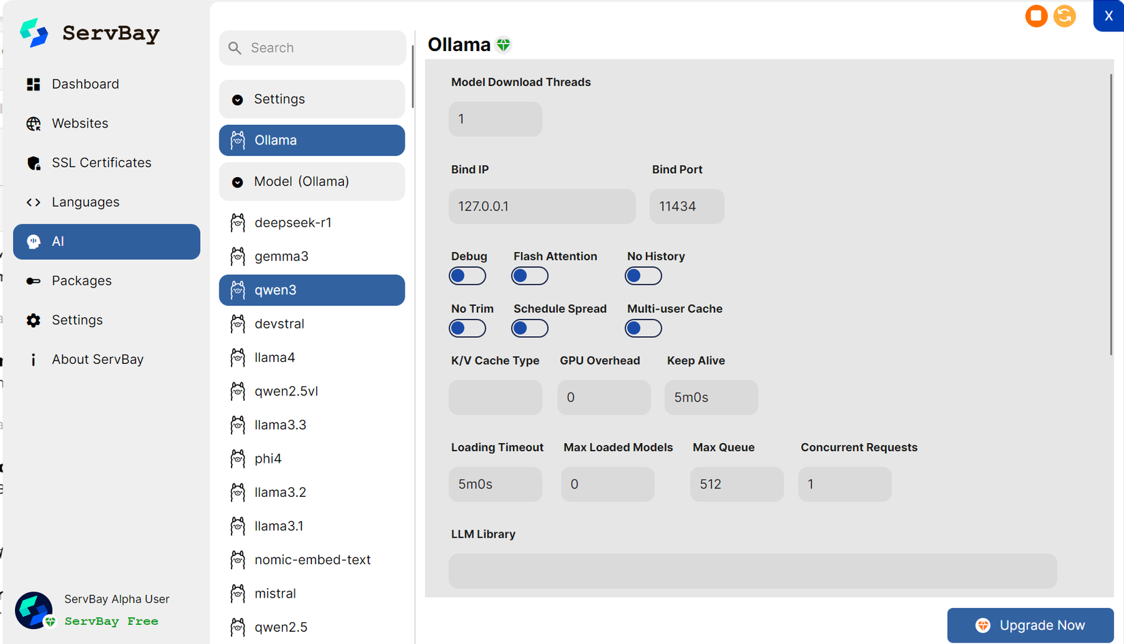Image resolution: width=1124 pixels, height=644 pixels.
Task: Click the Bind Port field
Action: (687, 206)
